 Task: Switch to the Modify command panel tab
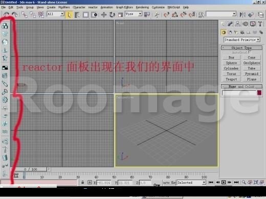230,24
